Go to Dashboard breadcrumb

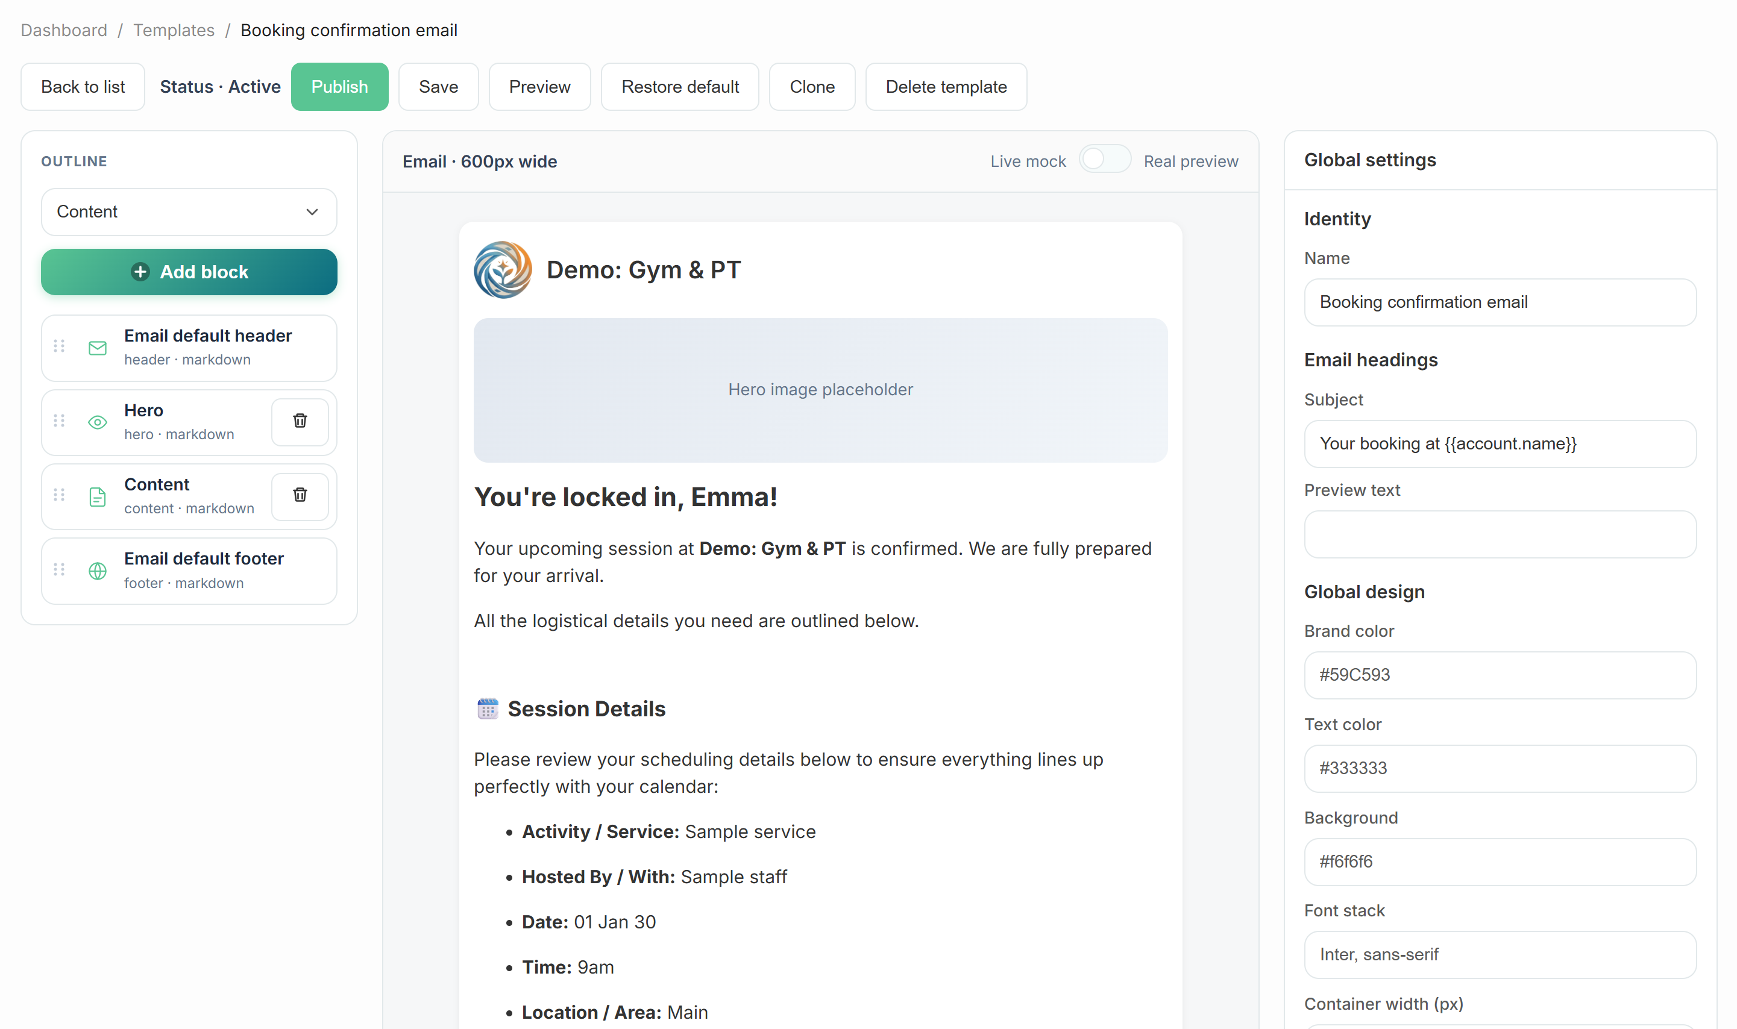64,31
